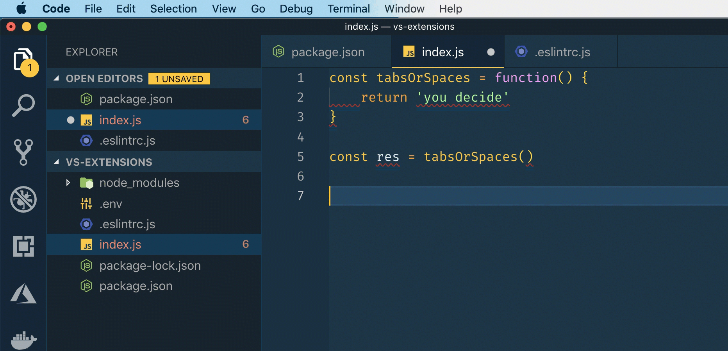This screenshot has height=351, width=728.
Task: Open the Source Control view icon
Action: pos(23,152)
